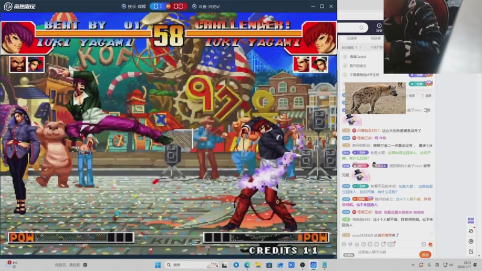This screenshot has height=271, width=482.
Task: Click the crown icon in chat toolbar
Action: (357, 245)
